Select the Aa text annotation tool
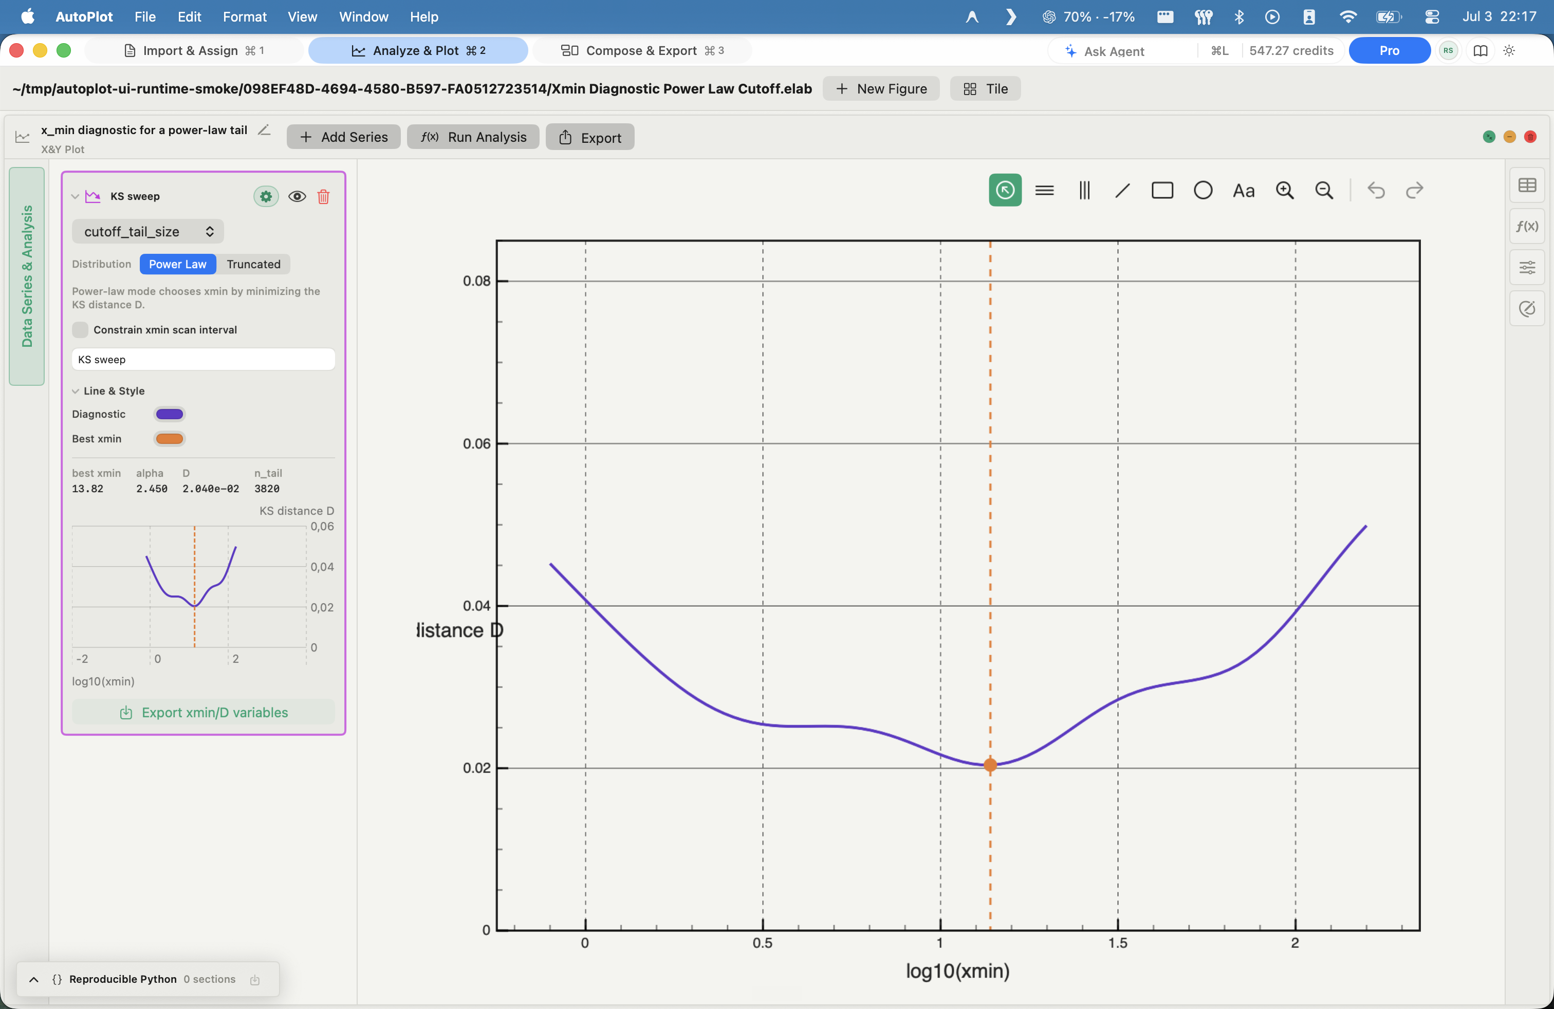 (x=1243, y=191)
